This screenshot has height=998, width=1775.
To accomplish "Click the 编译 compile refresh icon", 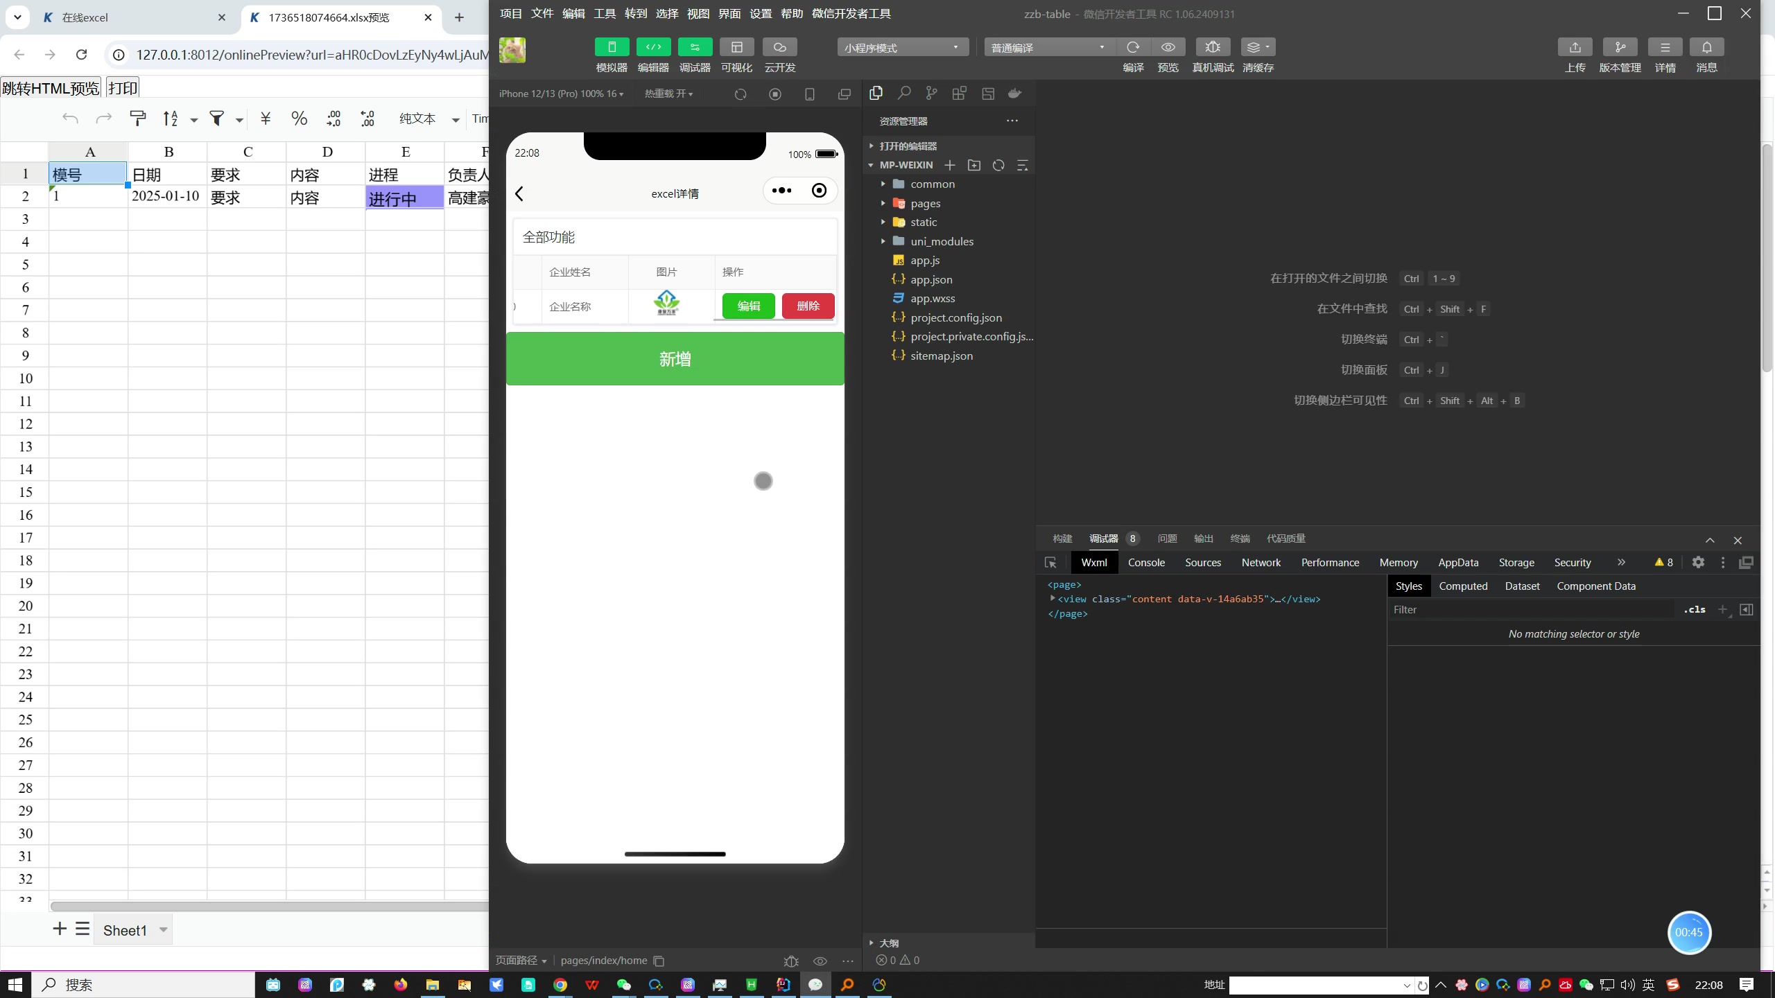I will tap(1133, 47).
